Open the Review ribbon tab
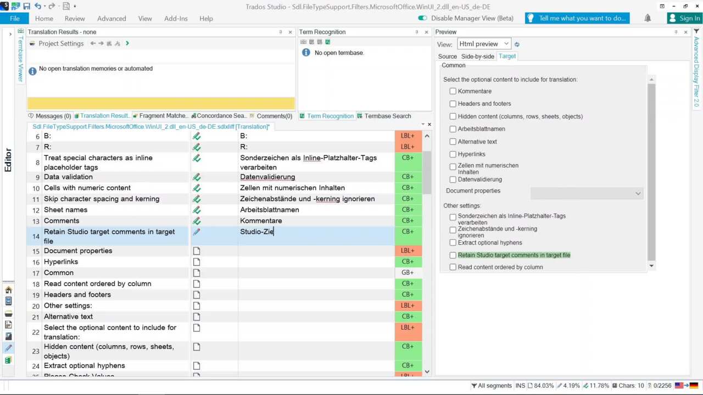The image size is (703, 395). point(75,18)
